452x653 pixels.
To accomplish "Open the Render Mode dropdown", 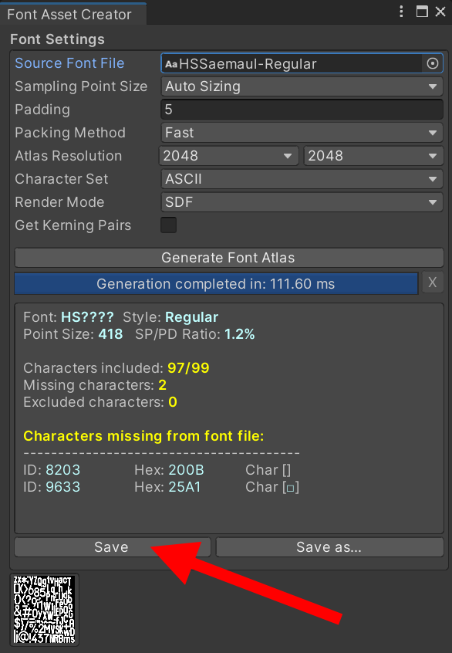I will 302,202.
